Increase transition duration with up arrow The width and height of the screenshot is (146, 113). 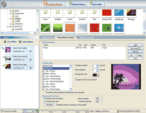tap(98, 65)
